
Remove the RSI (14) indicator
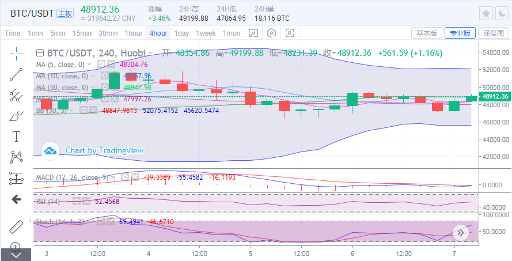tap(86, 202)
